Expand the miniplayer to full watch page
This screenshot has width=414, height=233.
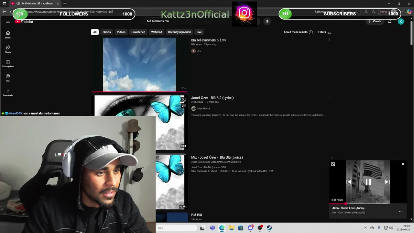pos(333,164)
